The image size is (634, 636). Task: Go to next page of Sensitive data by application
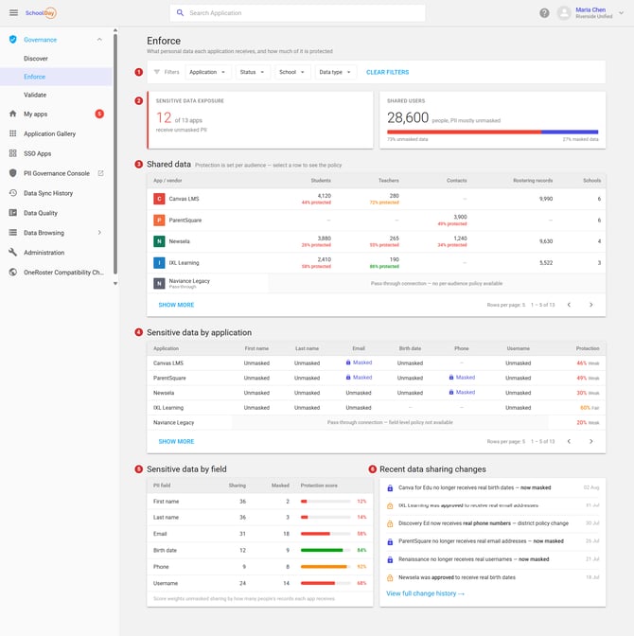pos(591,441)
